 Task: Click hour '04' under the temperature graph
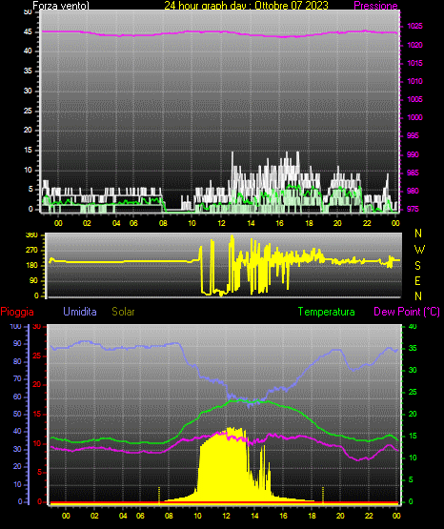(x=123, y=516)
